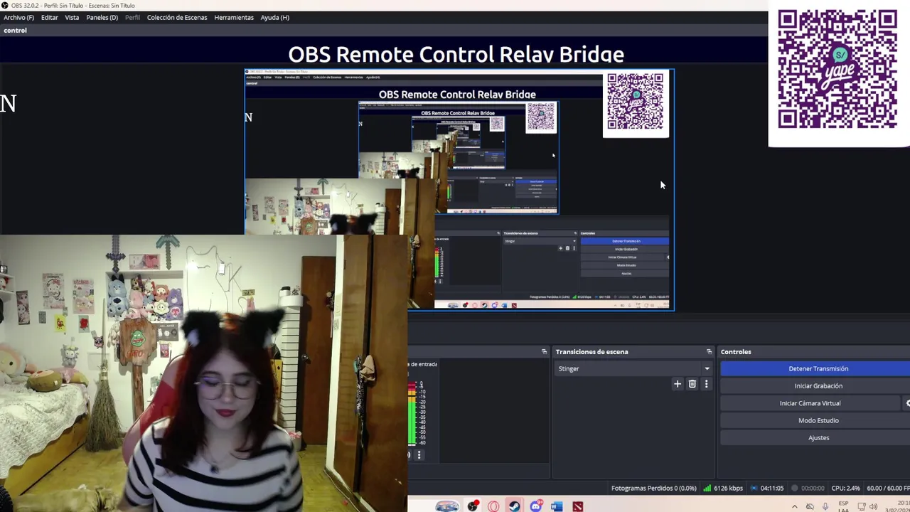
Task: Open virtual camera settings gear icon
Action: point(907,403)
